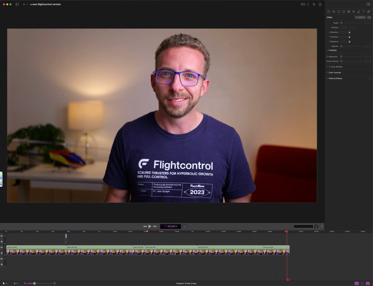This screenshot has height=286, width=373.
Task: Toggle bottom empty track visibility eye
Action: click(x=2, y=259)
